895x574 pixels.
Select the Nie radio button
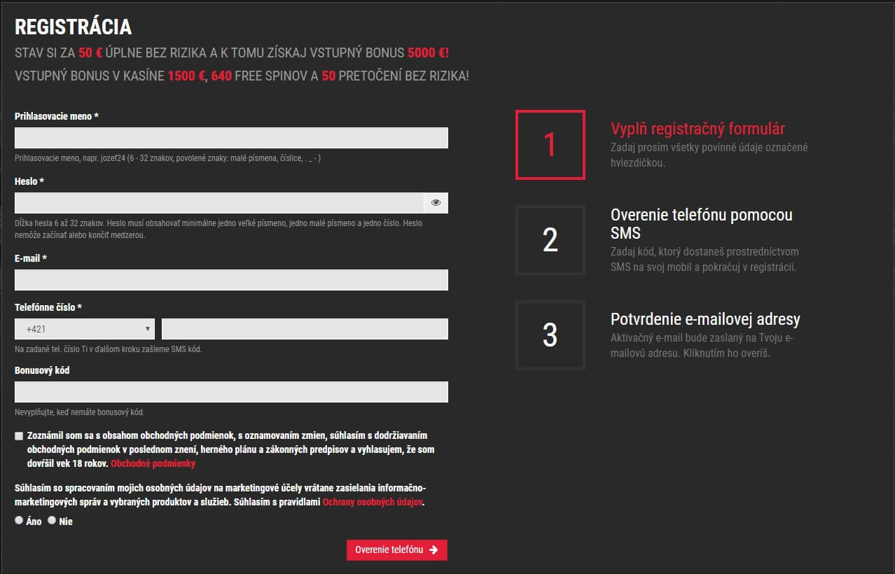point(52,520)
